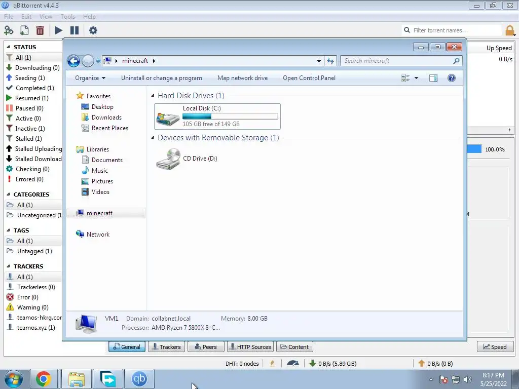Click Open Control Panel
The image size is (519, 389).
pyautogui.click(x=309, y=78)
